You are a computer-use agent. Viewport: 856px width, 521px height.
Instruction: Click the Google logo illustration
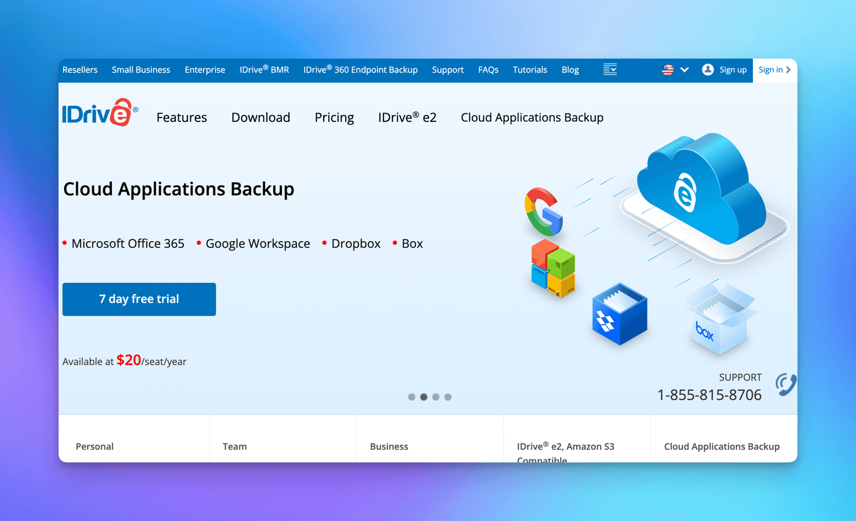[543, 212]
